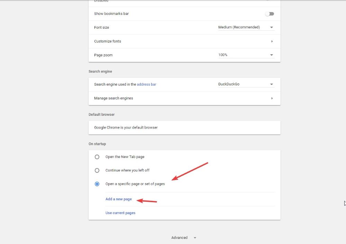Click the Open a specific page or set of pages label

tap(135, 184)
